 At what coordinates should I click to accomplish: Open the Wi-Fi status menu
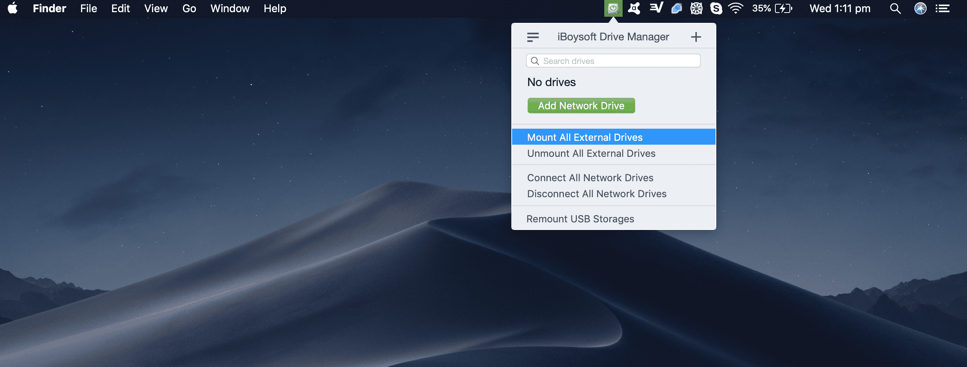coord(735,8)
